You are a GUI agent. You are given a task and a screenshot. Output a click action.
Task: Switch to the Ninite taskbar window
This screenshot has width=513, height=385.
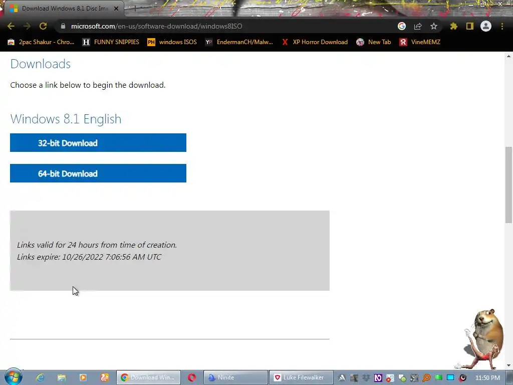(235, 377)
